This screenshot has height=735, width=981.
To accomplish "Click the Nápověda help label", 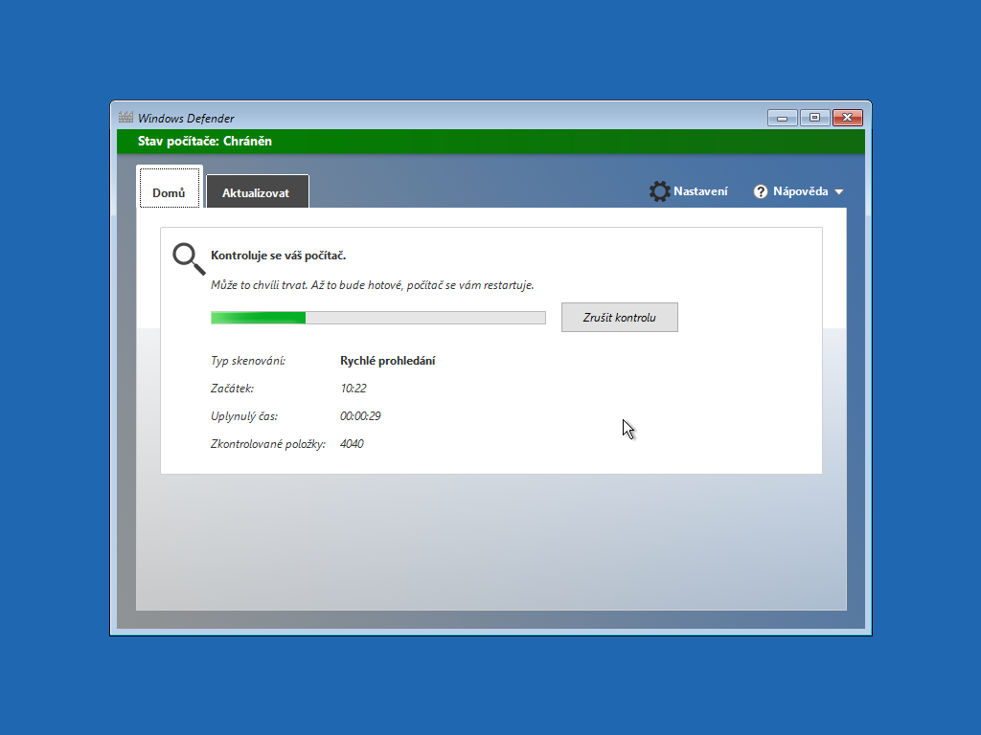I will 800,191.
